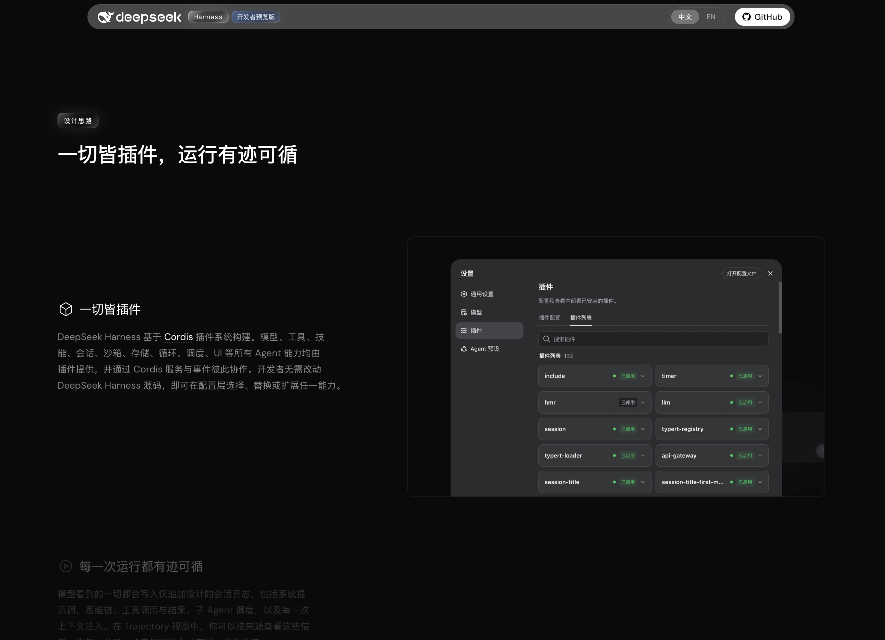Select the typert-registry plugin name
Viewport: 885px width, 640px height.
point(682,429)
